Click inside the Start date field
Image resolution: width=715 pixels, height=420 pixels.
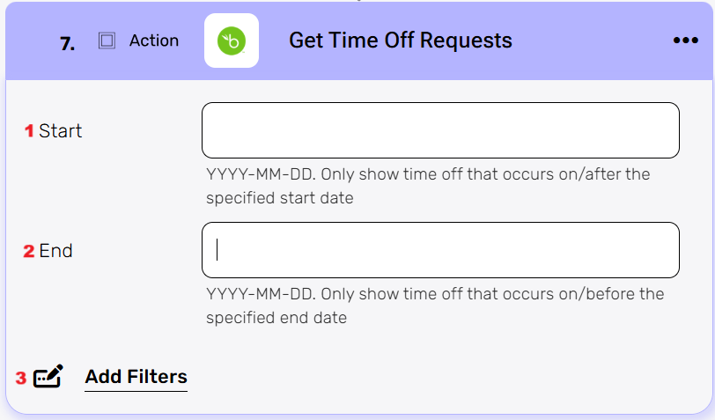click(x=440, y=130)
